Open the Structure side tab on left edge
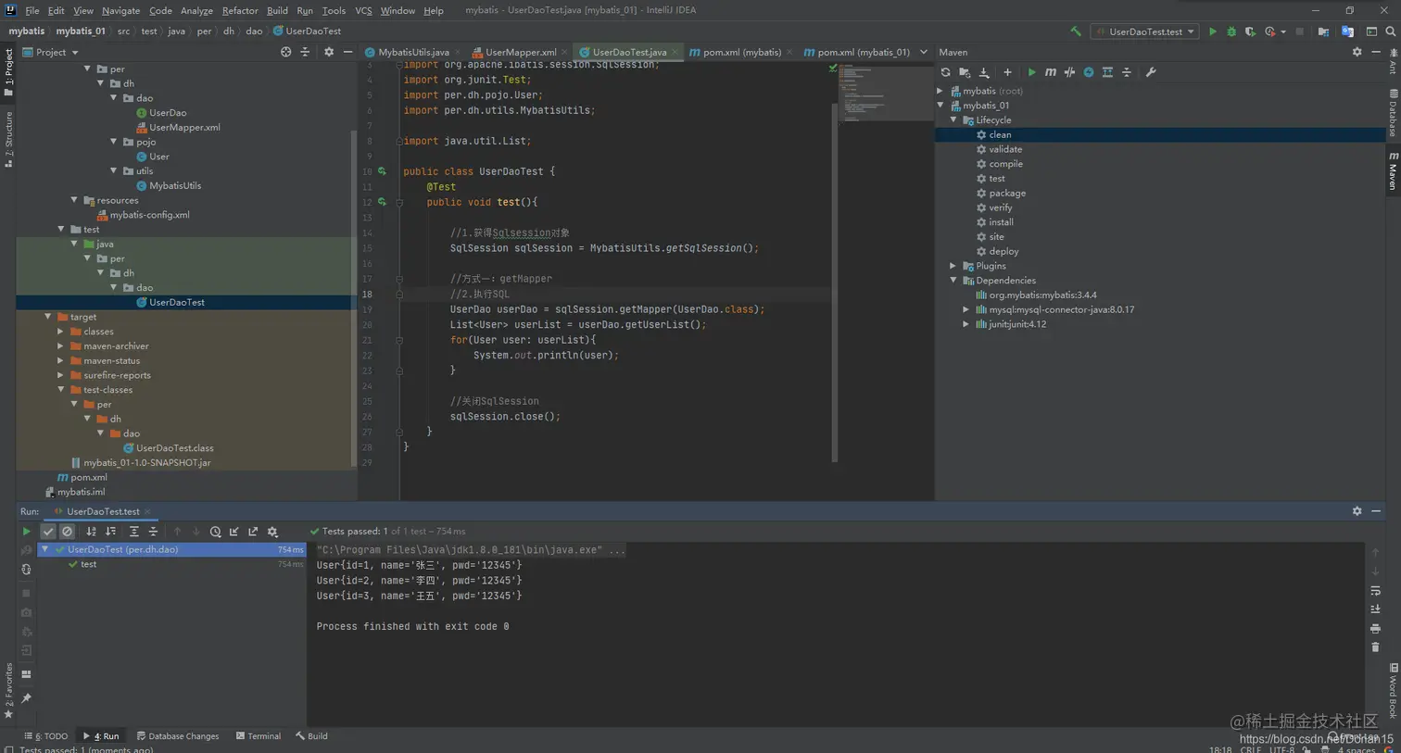The image size is (1401, 753). tap(8, 139)
